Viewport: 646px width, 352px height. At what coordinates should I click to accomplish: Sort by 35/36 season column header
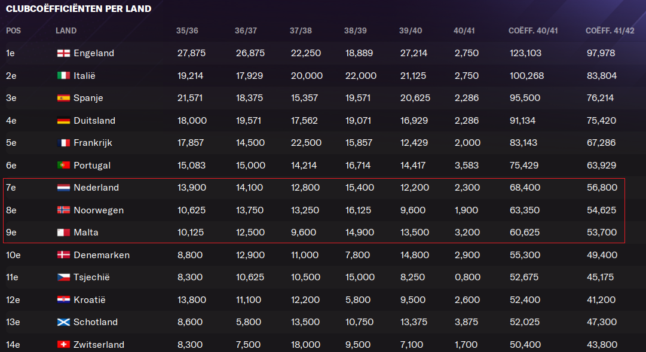[187, 30]
